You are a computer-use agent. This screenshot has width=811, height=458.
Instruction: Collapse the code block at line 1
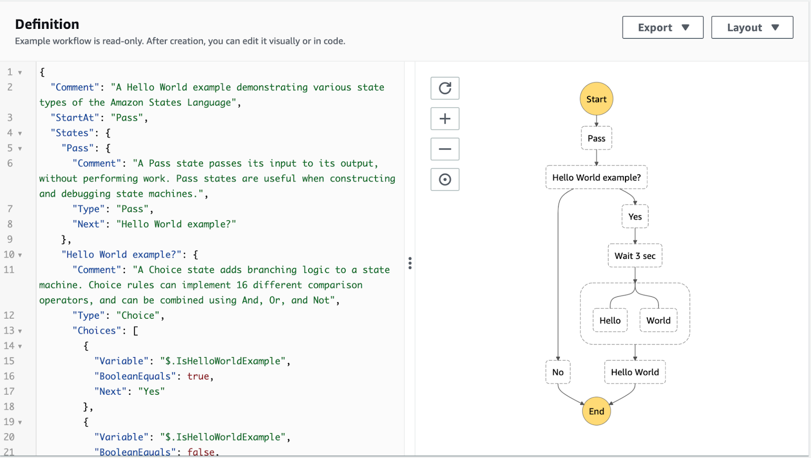point(20,72)
